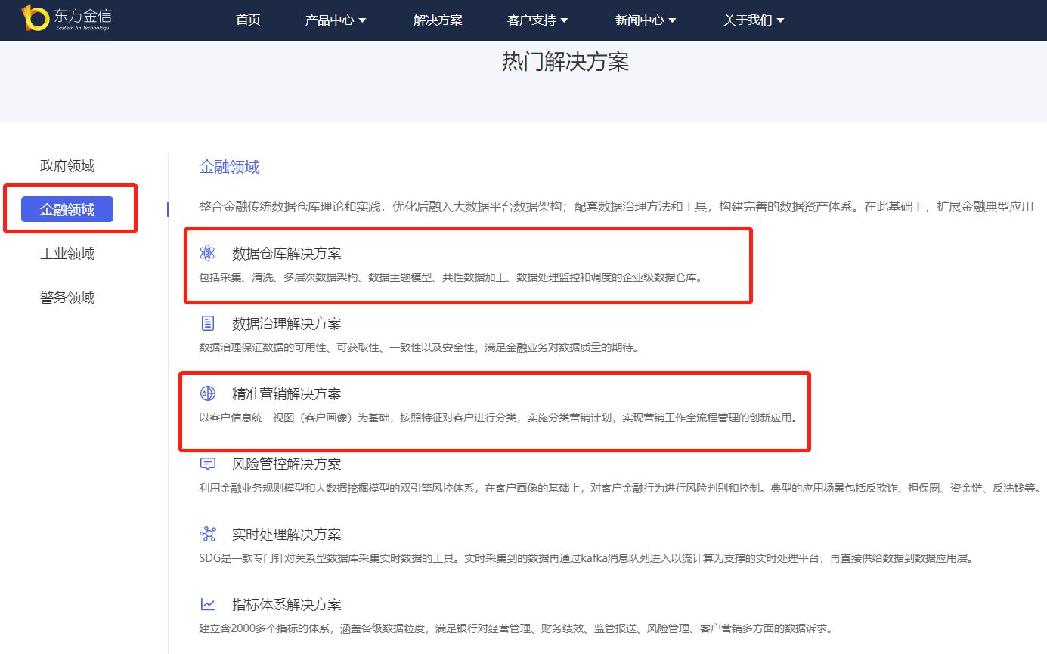Select the pie chart icon beside 精准营销解决方案
Image resolution: width=1047 pixels, height=654 pixels.
pyautogui.click(x=206, y=393)
